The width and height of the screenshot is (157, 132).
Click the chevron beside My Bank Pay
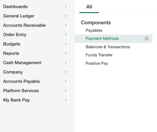[x=66, y=100]
